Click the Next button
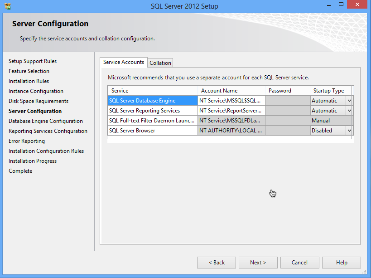Viewport: 371px width, 278px height. (258, 263)
